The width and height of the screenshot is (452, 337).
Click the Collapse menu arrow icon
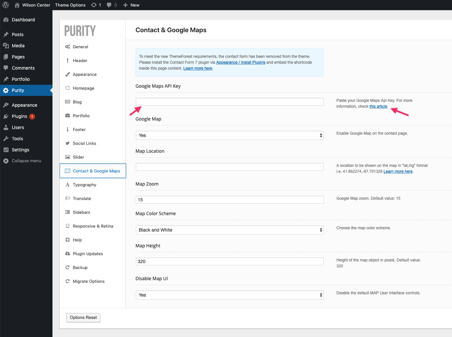click(6, 161)
